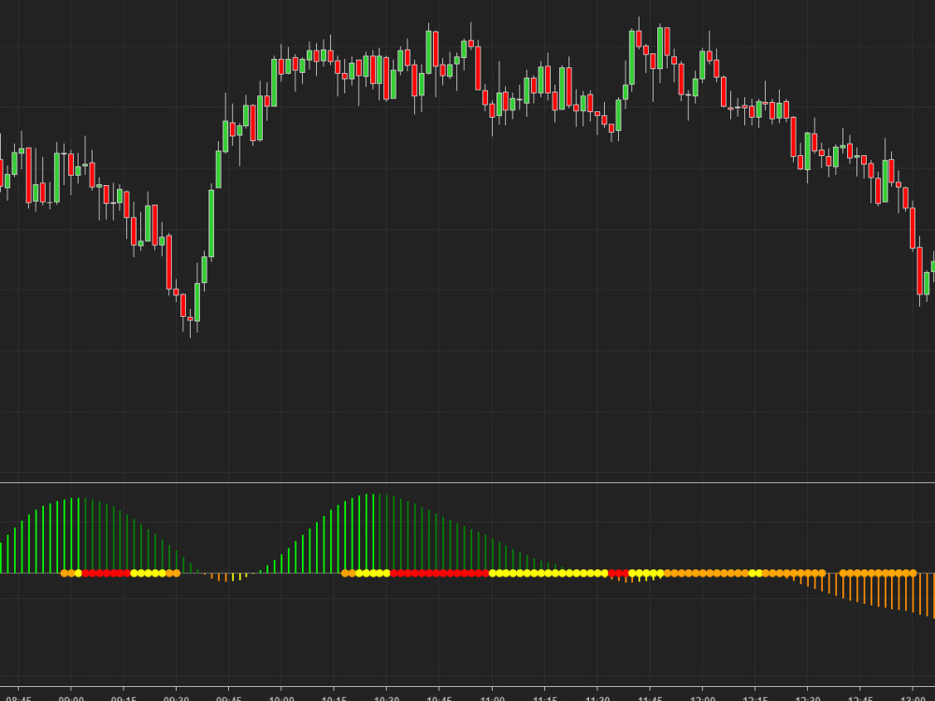Click the 09:30 time axis label

(x=176, y=698)
